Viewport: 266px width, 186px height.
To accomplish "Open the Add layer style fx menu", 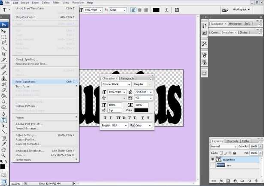I will click(x=221, y=181).
